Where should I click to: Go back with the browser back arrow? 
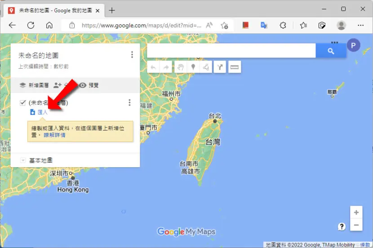point(12,25)
